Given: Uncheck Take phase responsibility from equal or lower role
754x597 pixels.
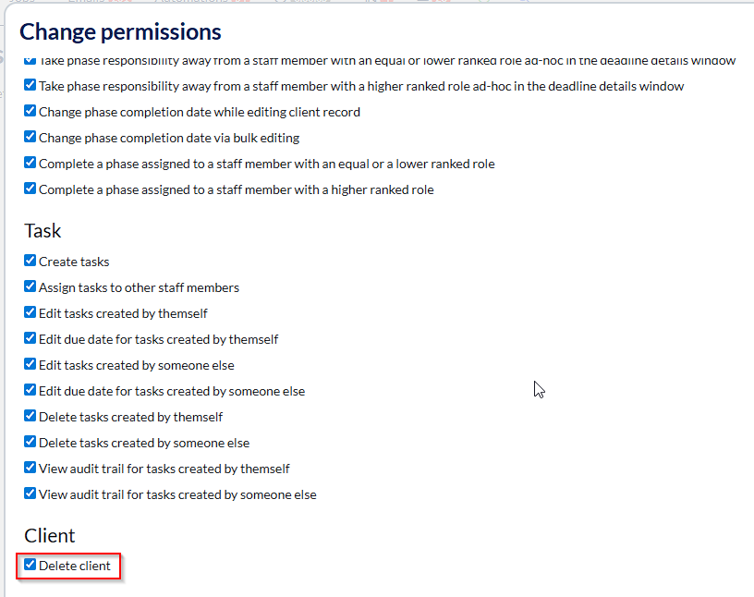Looking at the screenshot, I should pos(30,61).
